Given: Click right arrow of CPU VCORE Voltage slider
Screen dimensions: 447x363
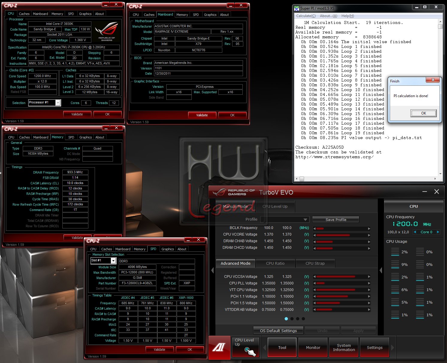Looking at the screenshot, I should [369, 235].
